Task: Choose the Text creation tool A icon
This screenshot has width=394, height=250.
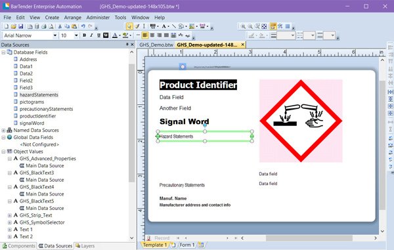Action: [164, 26]
